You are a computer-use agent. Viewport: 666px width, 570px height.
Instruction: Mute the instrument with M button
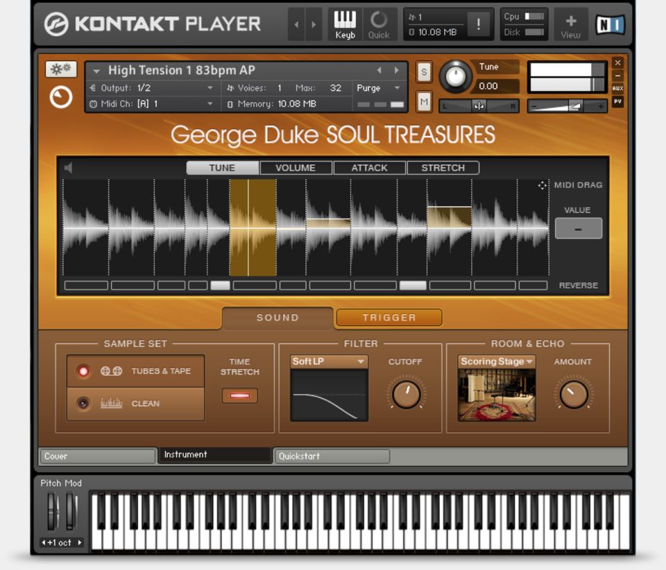(x=423, y=102)
